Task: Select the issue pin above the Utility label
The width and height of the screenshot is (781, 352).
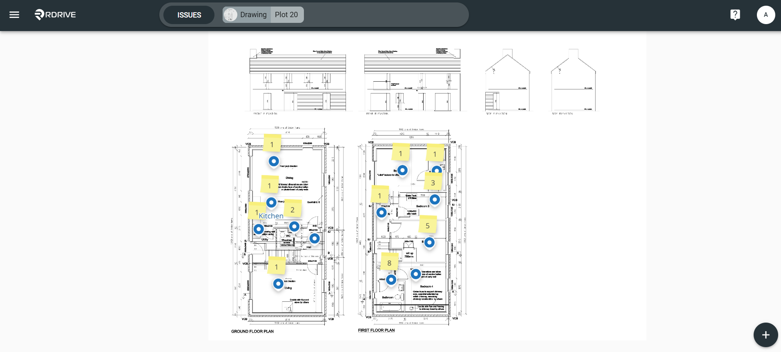Action: pyautogui.click(x=259, y=229)
